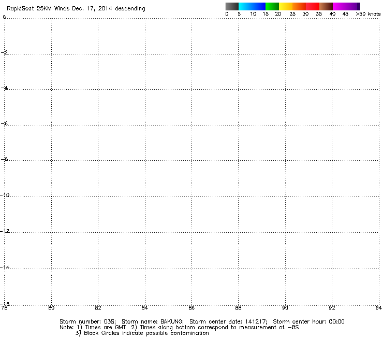Click the dark purple >50 knots colorbar end
The width and height of the screenshot is (383, 337).
pos(359,6)
